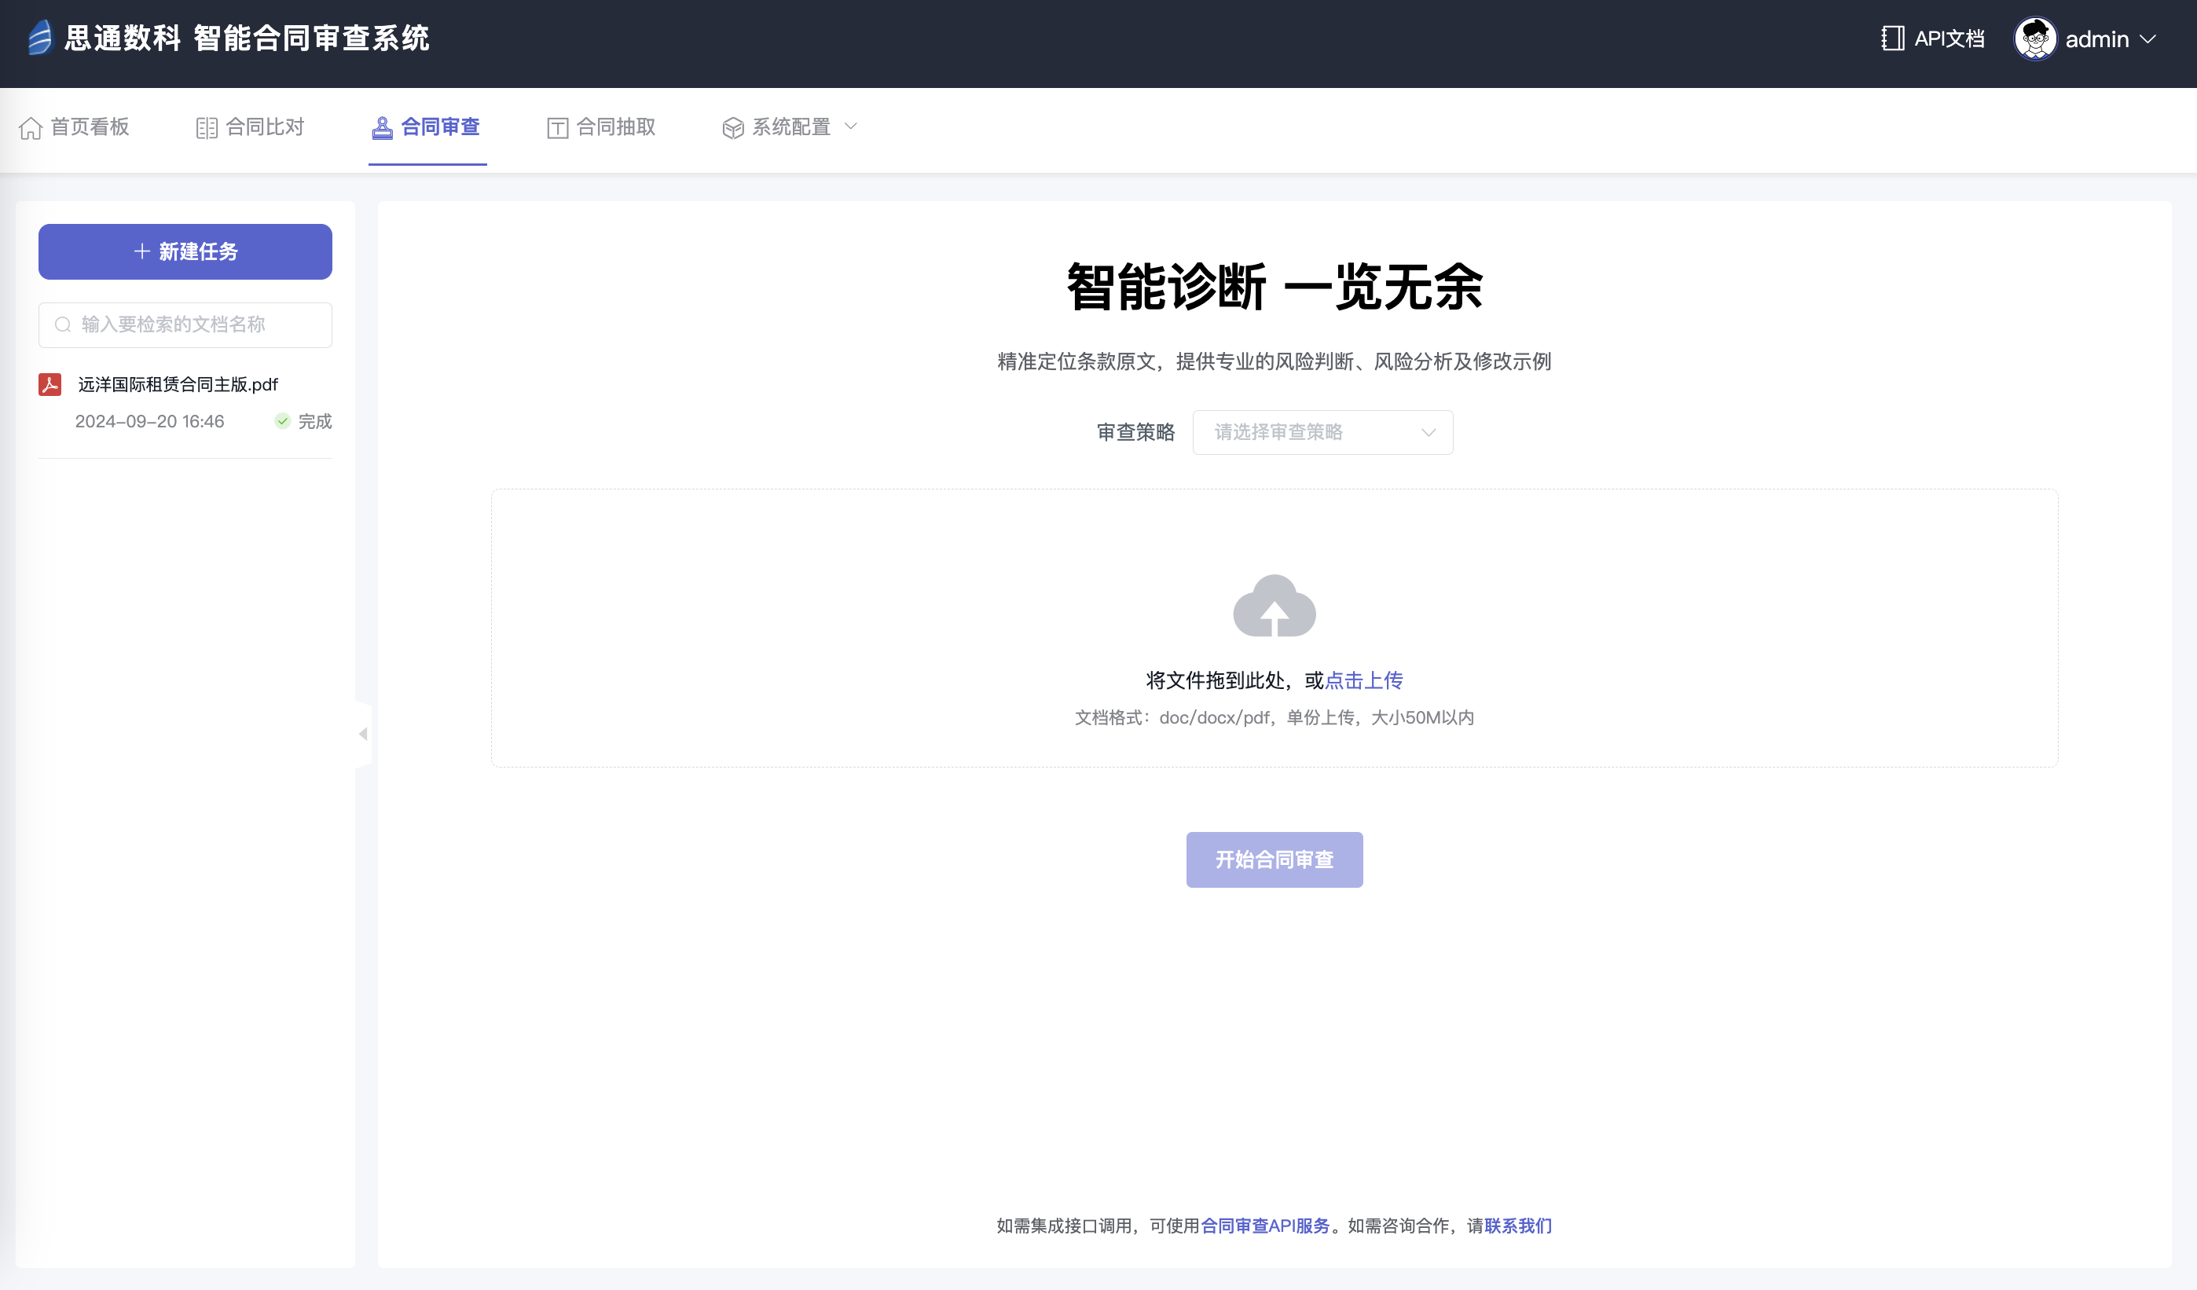
Task: Click the green 完成 status check icon
Action: (x=282, y=421)
